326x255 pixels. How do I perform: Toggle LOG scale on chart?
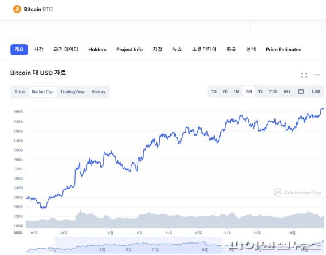316,91
